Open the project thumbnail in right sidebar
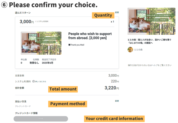The image size is (178, 123). pyautogui.click(x=147, y=21)
